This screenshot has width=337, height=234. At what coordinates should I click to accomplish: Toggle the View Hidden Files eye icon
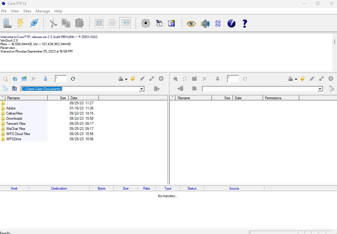point(191,24)
